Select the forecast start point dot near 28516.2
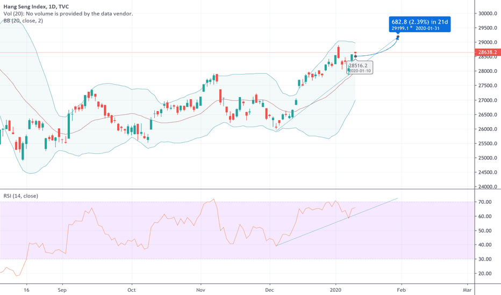Screen dimensions: 501x295 (355, 56)
